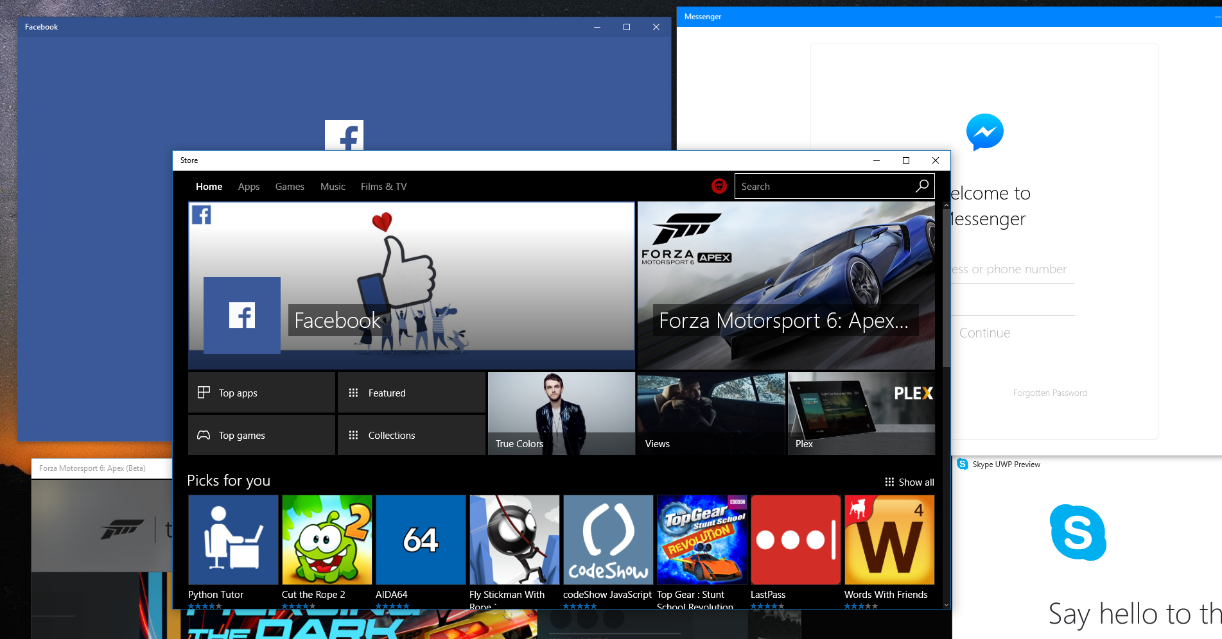Open Words With Friends app icon
The height and width of the screenshot is (639, 1222).
coord(889,540)
